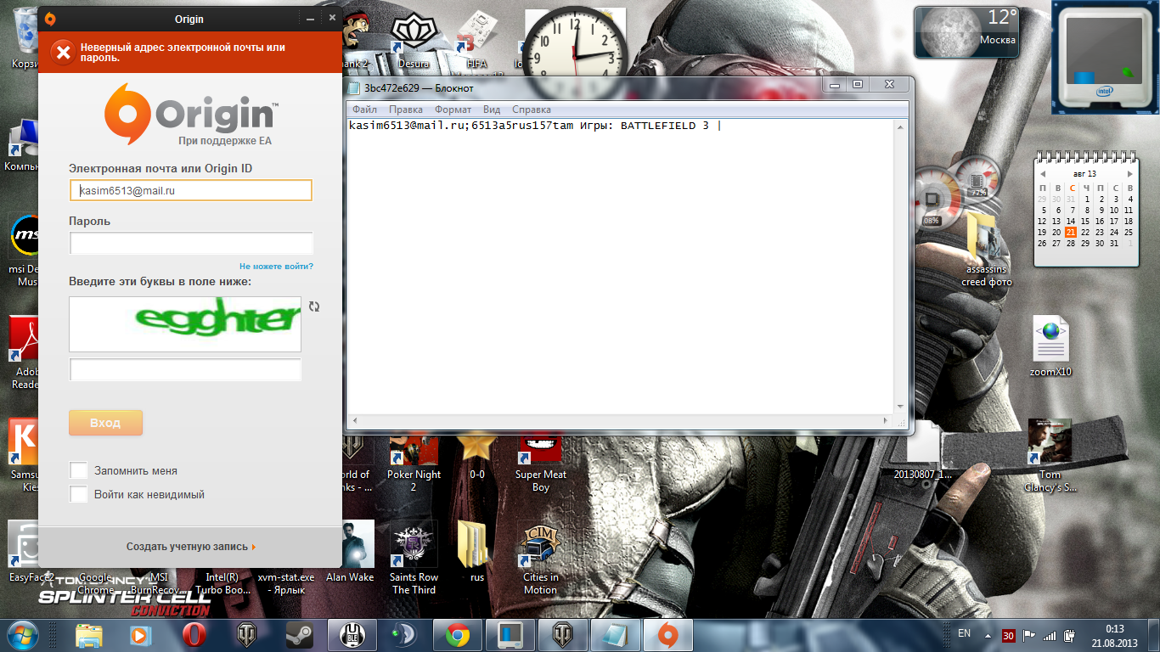The image size is (1160, 652).
Task: Enable Войти как невидимый checkbox
Action: tap(79, 494)
